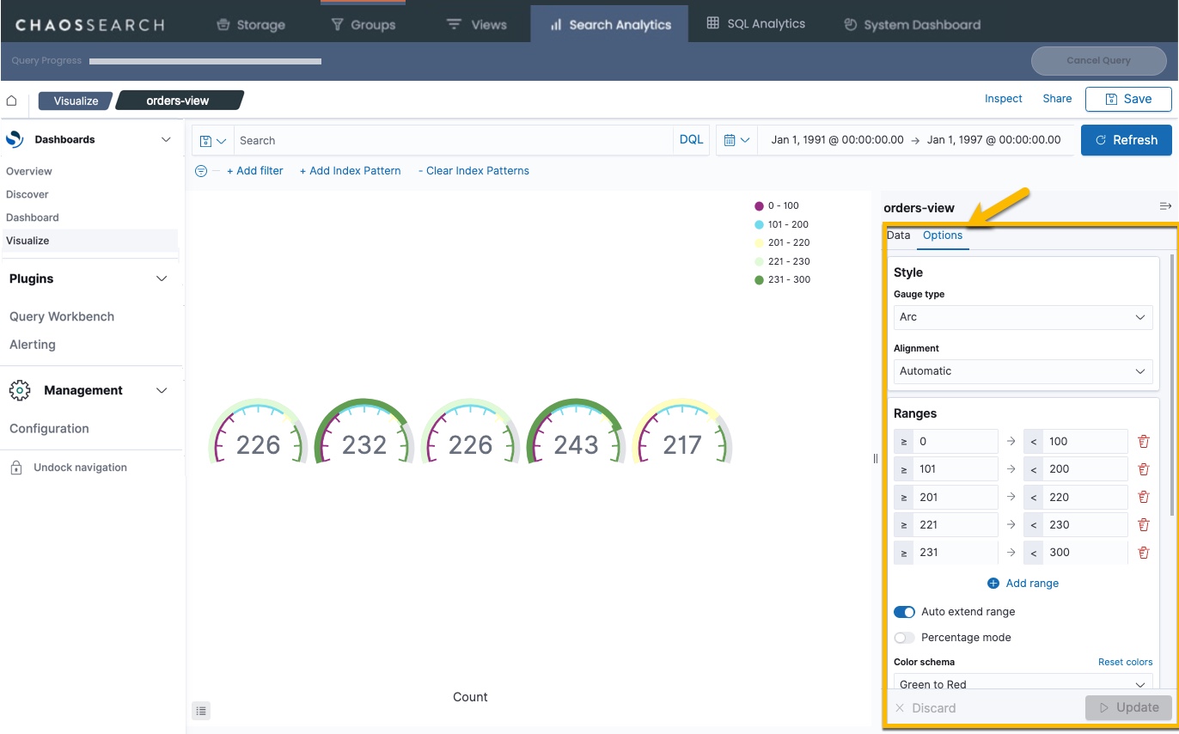Switch to the Views tab
The image size is (1179, 734).
(x=477, y=25)
